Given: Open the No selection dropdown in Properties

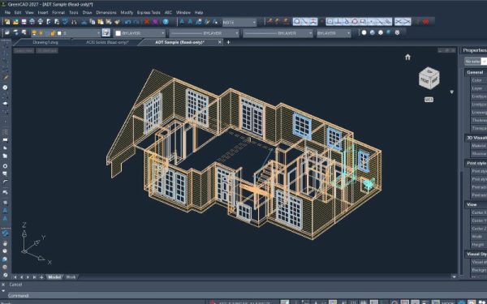Looking at the screenshot, I should pyautogui.click(x=476, y=62).
